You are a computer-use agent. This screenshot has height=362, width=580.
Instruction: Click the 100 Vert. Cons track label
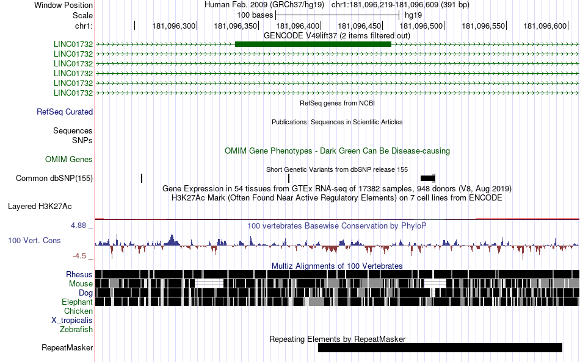click(34, 241)
